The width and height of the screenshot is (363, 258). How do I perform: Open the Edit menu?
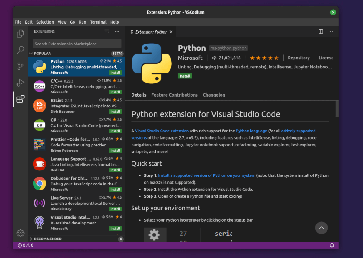point(29,22)
